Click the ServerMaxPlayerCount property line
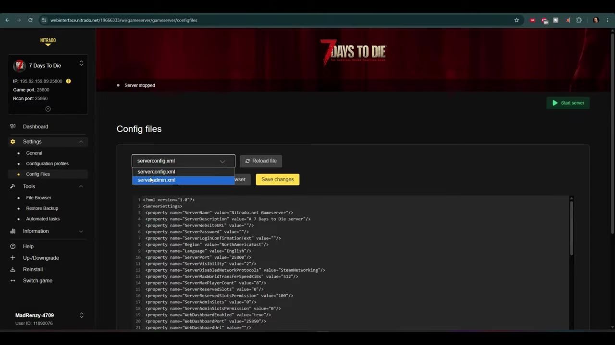 [206, 283]
